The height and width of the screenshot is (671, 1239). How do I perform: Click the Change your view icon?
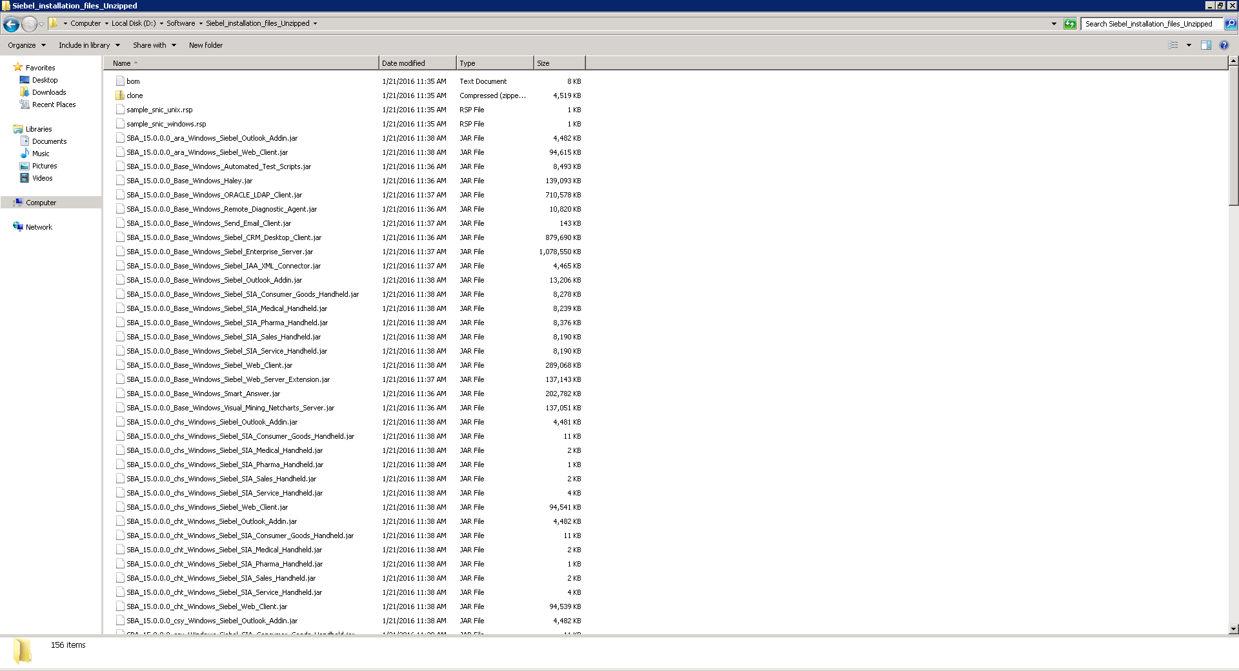[1173, 45]
